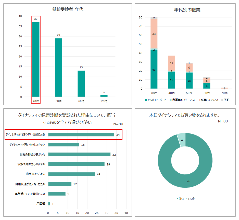239x220 pixels.
Task: Click the 40代 stacked segment labeled 19
Action: tap(171, 80)
